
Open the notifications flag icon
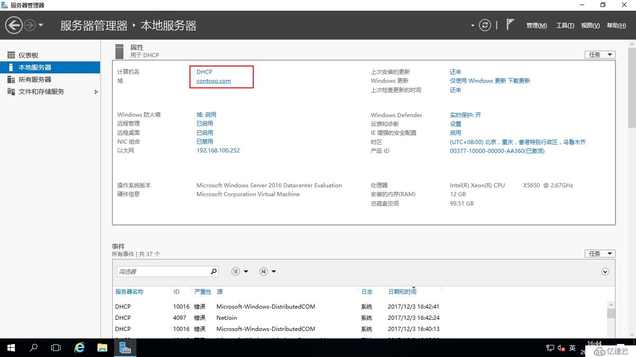[510, 25]
